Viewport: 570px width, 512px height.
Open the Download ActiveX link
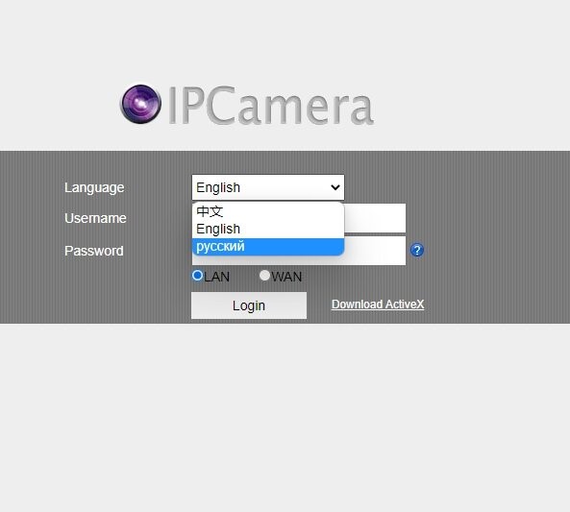pos(378,305)
